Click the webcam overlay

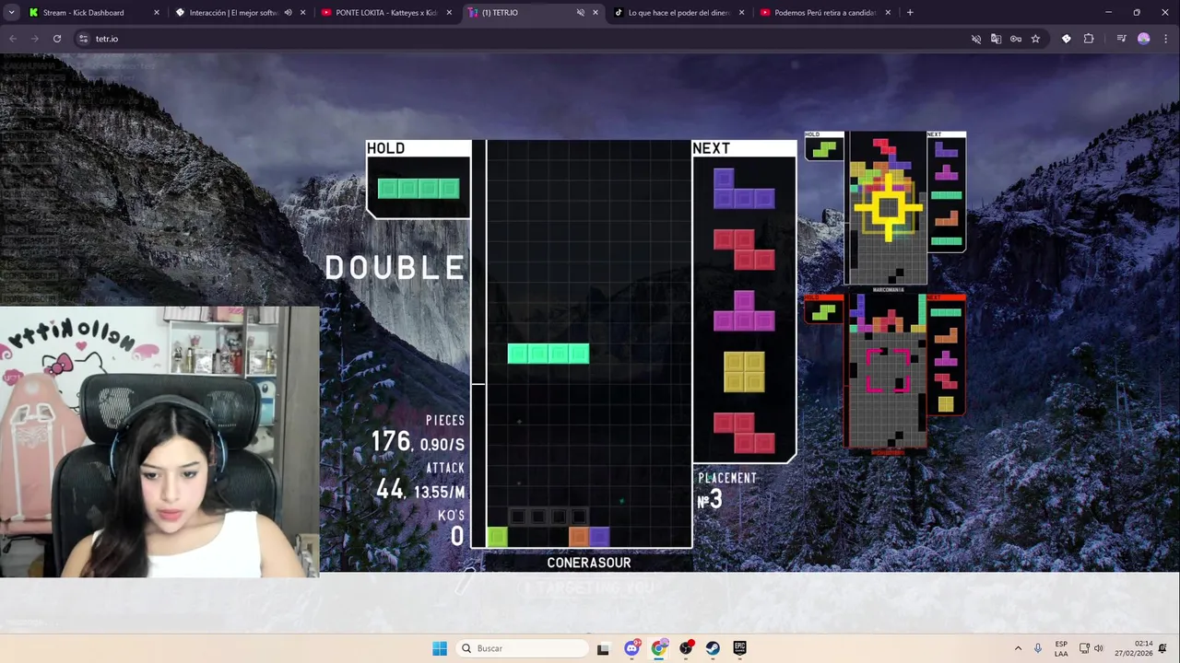[159, 442]
